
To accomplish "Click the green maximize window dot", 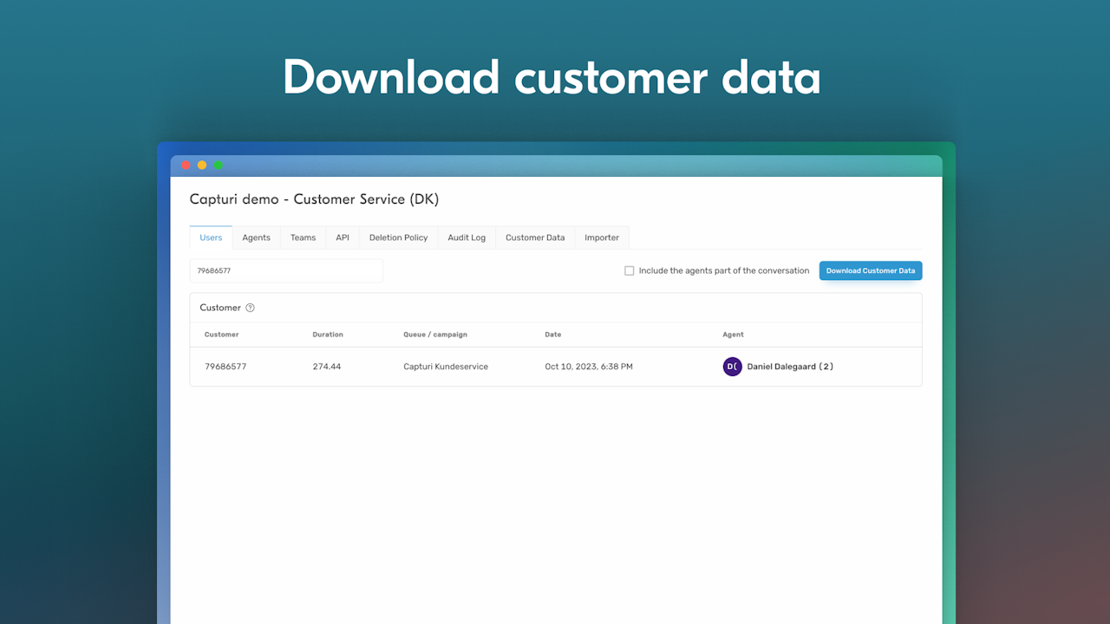I will (219, 166).
